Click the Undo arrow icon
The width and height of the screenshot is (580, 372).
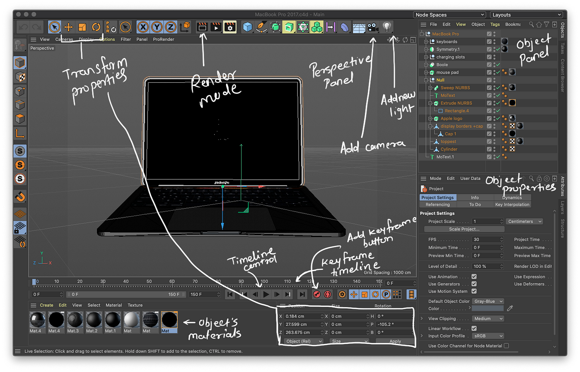pyautogui.click(x=23, y=27)
